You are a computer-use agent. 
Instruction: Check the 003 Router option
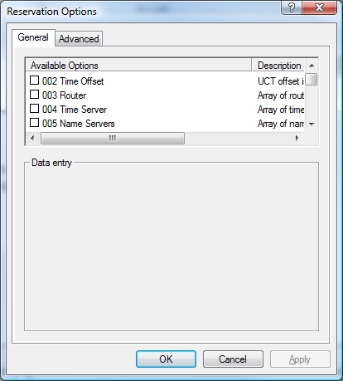tap(34, 95)
